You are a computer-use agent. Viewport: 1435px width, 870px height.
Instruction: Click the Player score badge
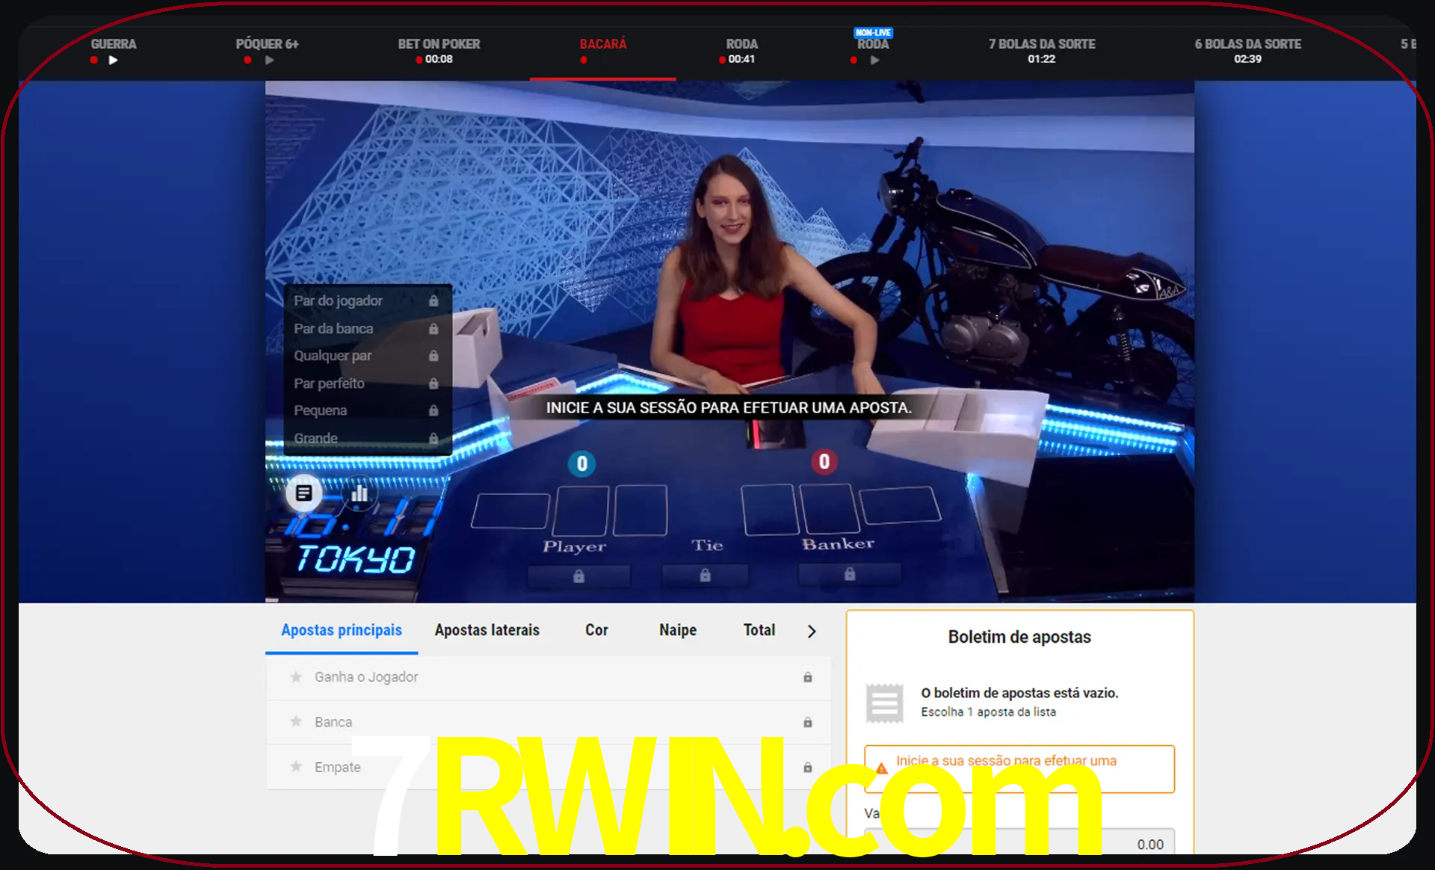582,464
